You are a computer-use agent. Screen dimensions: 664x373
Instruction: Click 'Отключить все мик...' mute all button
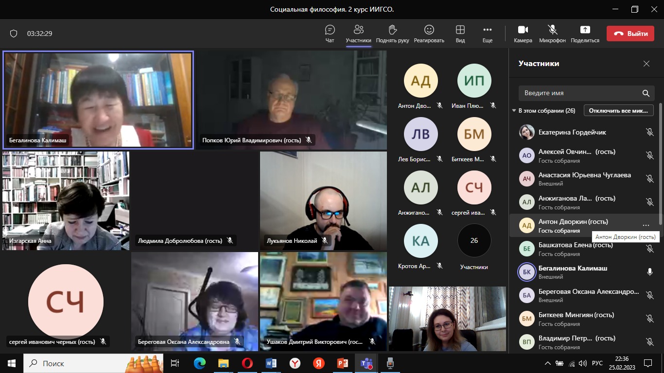[618, 111]
